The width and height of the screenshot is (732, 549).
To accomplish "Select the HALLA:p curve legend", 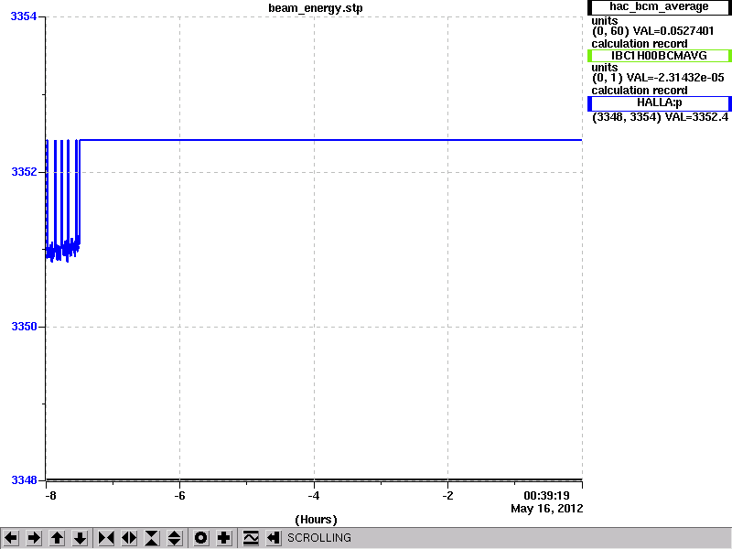I will coord(659,103).
